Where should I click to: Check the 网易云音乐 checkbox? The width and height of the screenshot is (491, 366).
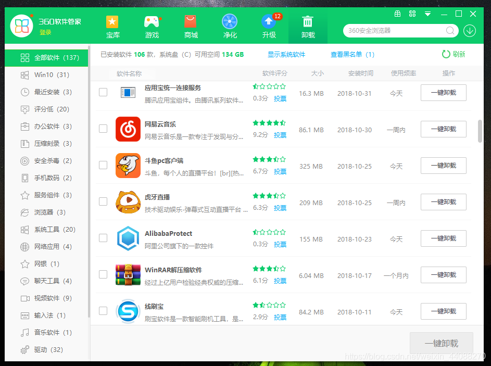[103, 129]
